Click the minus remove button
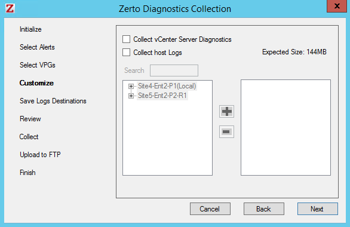The width and height of the screenshot is (350, 227). pos(226,131)
